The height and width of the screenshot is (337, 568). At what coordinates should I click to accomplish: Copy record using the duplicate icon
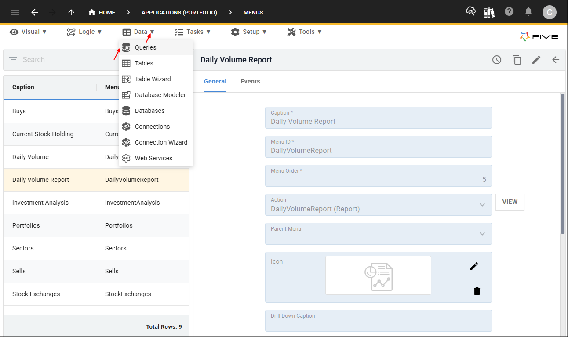click(x=517, y=60)
